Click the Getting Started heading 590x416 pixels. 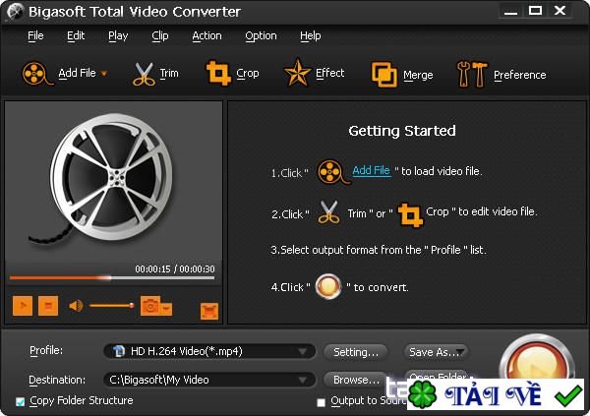(x=402, y=131)
